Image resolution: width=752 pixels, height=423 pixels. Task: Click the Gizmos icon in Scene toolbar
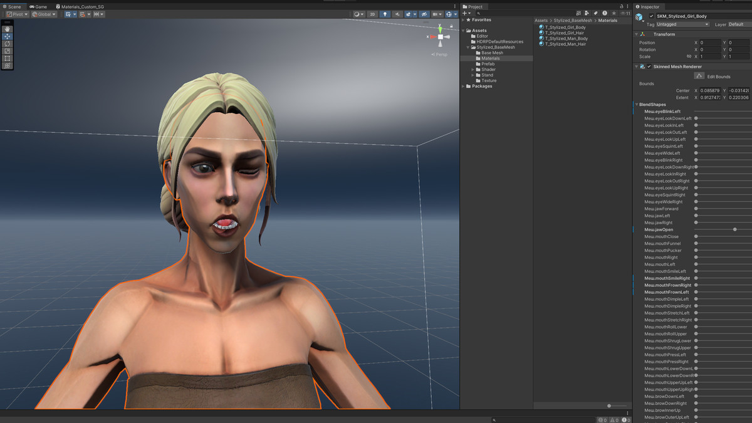tap(448, 14)
